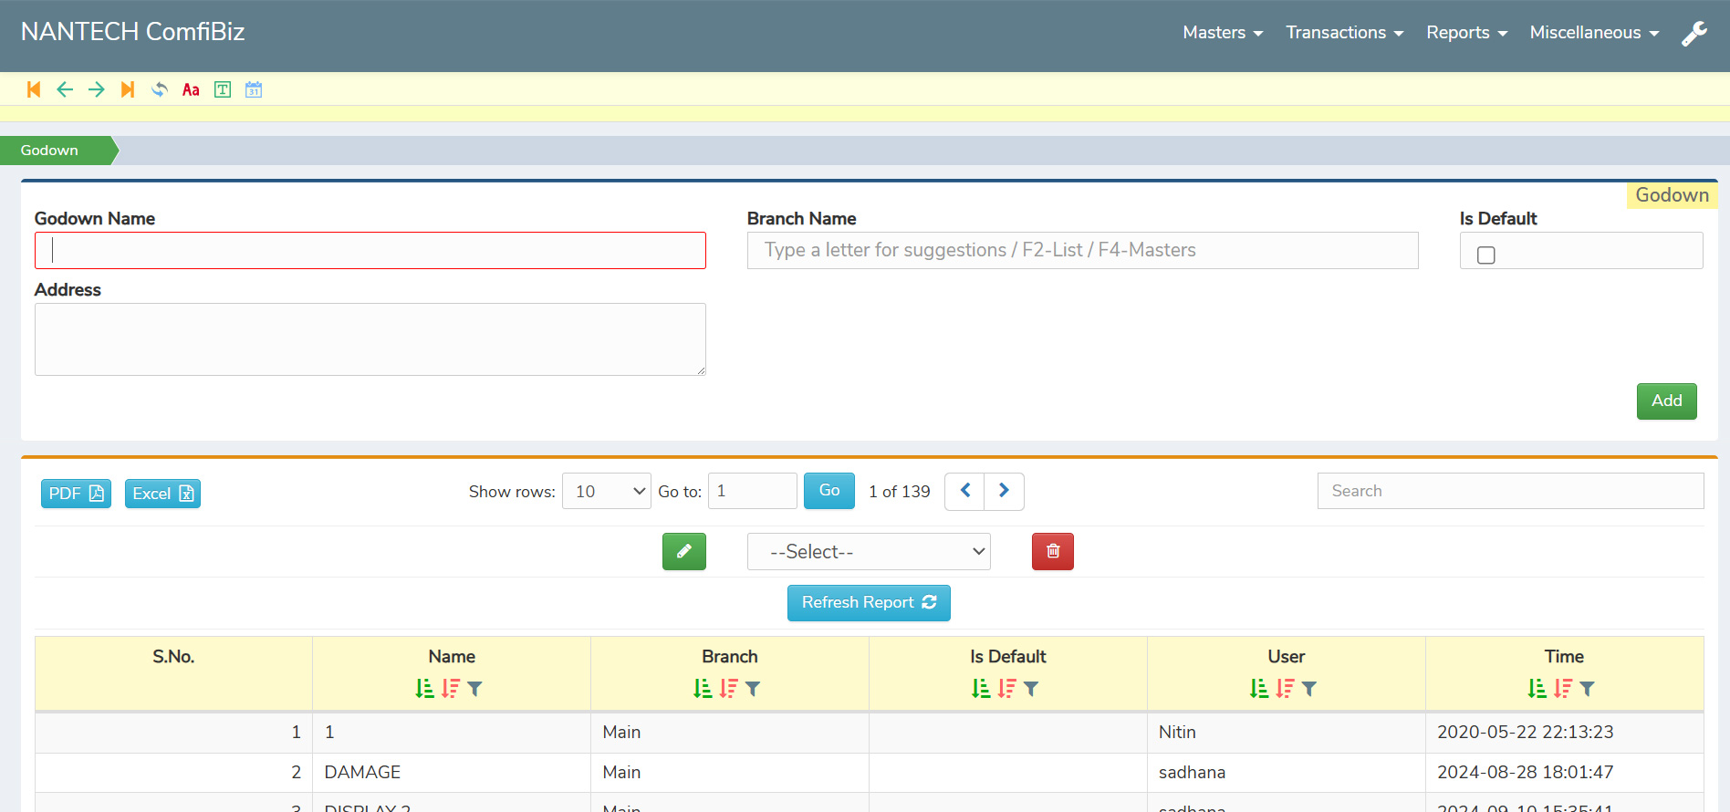This screenshot has width=1730, height=812.
Task: Open the Show rows dropdown
Action: (x=606, y=491)
